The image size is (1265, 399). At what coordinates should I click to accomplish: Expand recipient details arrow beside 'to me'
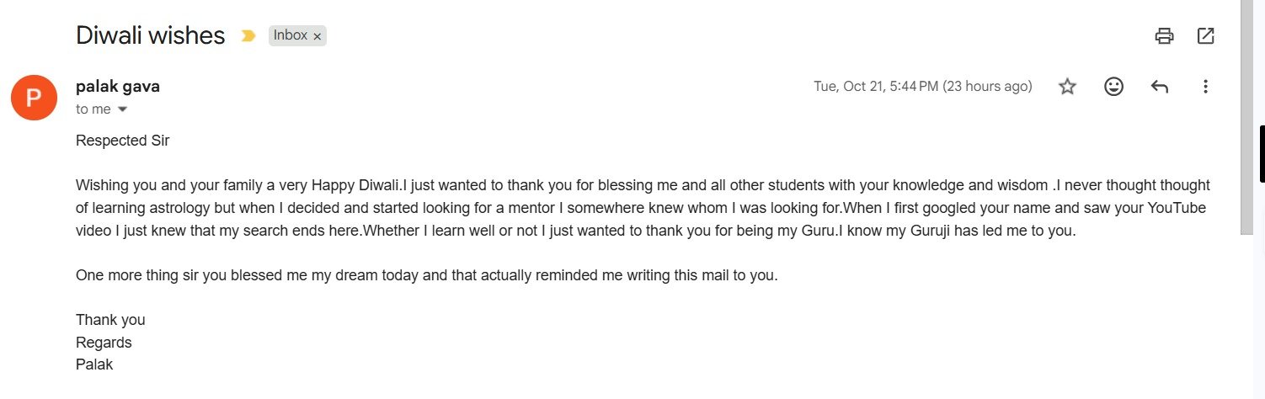point(123,109)
